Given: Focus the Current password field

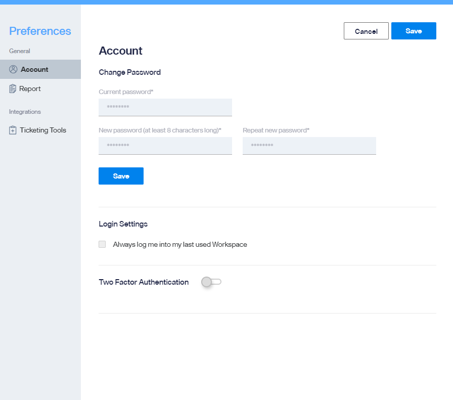Looking at the screenshot, I should click(x=165, y=107).
